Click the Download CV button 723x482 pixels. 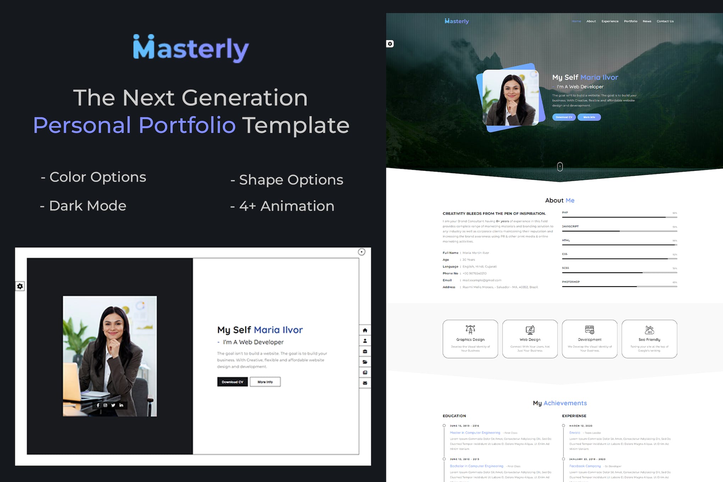pyautogui.click(x=232, y=382)
